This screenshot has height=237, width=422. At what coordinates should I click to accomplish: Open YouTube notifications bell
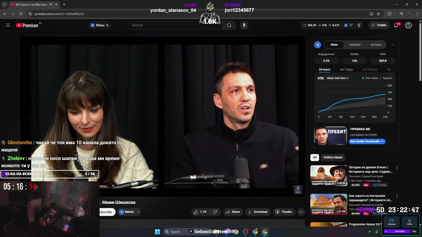(397, 25)
